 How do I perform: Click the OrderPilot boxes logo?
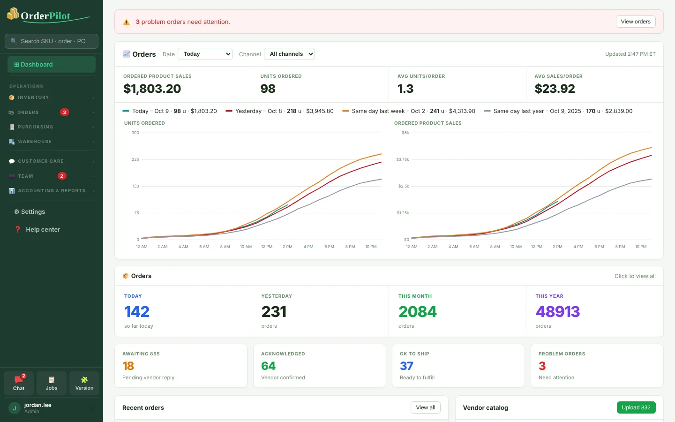tap(13, 14)
